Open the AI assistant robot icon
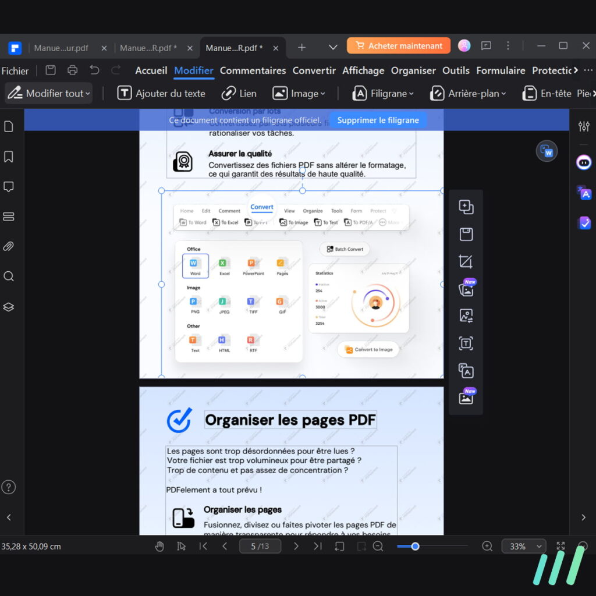The image size is (596, 596). tap(584, 163)
